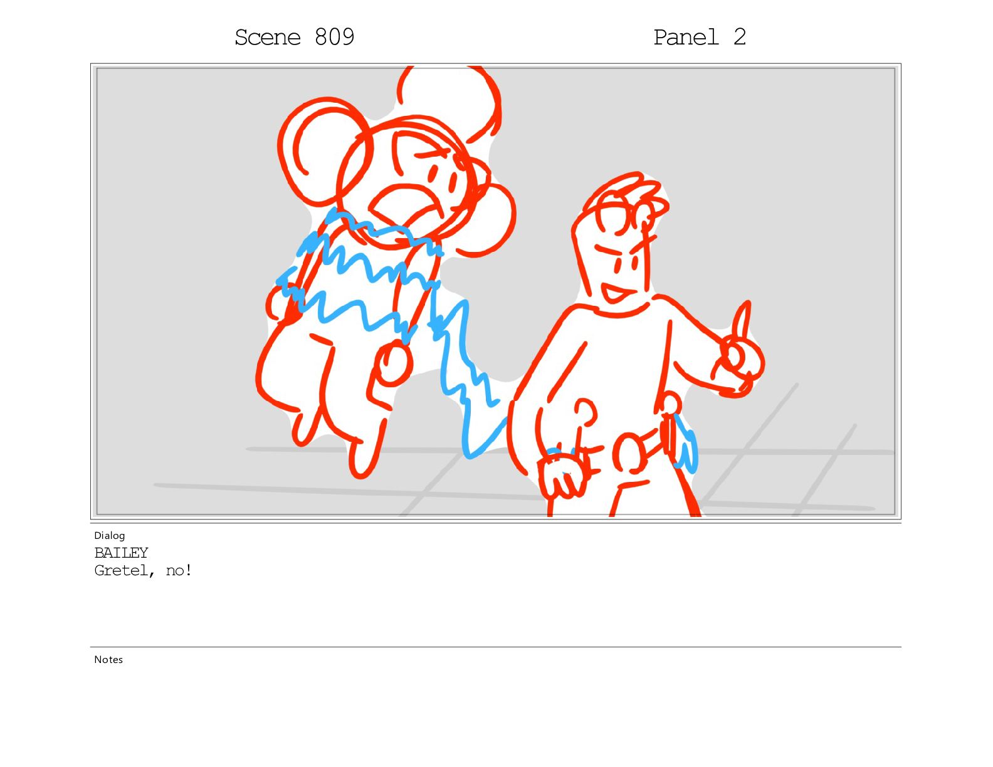Click the dialog line 'Gretel, no!'
993x767 pixels.
143,570
